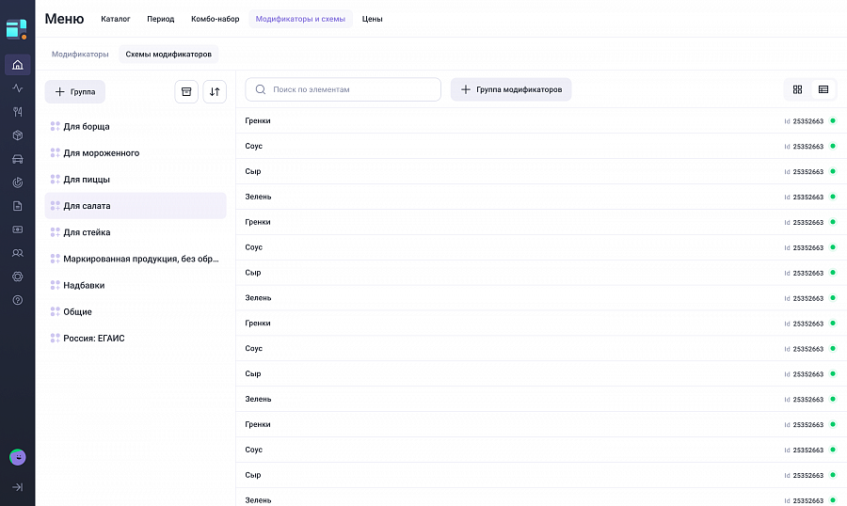
Task: Open the users icon in sidebar
Action: click(17, 253)
